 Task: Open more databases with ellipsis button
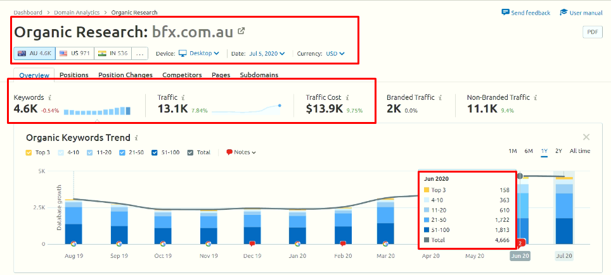140,53
